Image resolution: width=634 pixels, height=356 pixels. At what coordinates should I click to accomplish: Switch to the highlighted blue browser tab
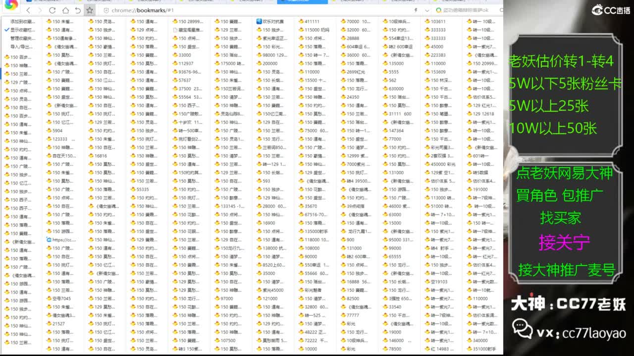[x=302, y=2]
